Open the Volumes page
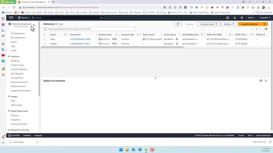The image size is (273, 153). point(15,116)
